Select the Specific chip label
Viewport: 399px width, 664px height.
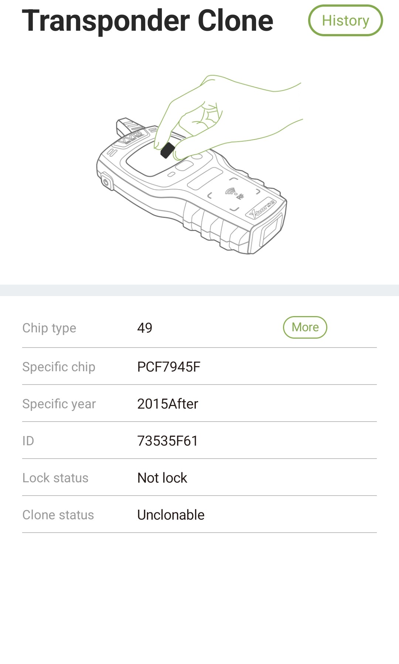click(59, 367)
